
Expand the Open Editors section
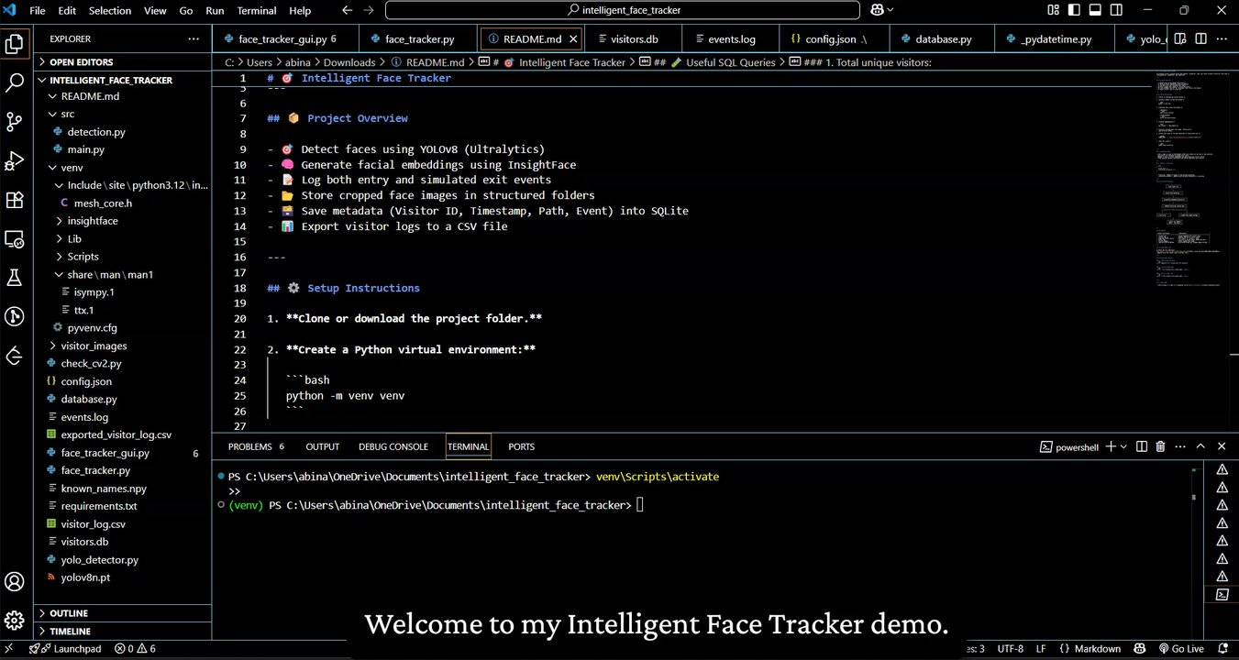pos(122,62)
